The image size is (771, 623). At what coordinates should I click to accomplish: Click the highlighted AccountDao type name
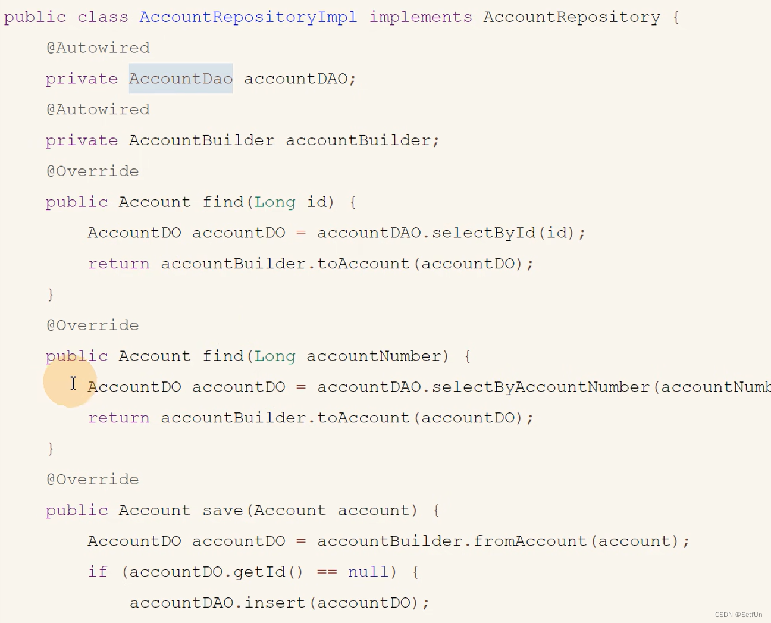pyautogui.click(x=181, y=79)
